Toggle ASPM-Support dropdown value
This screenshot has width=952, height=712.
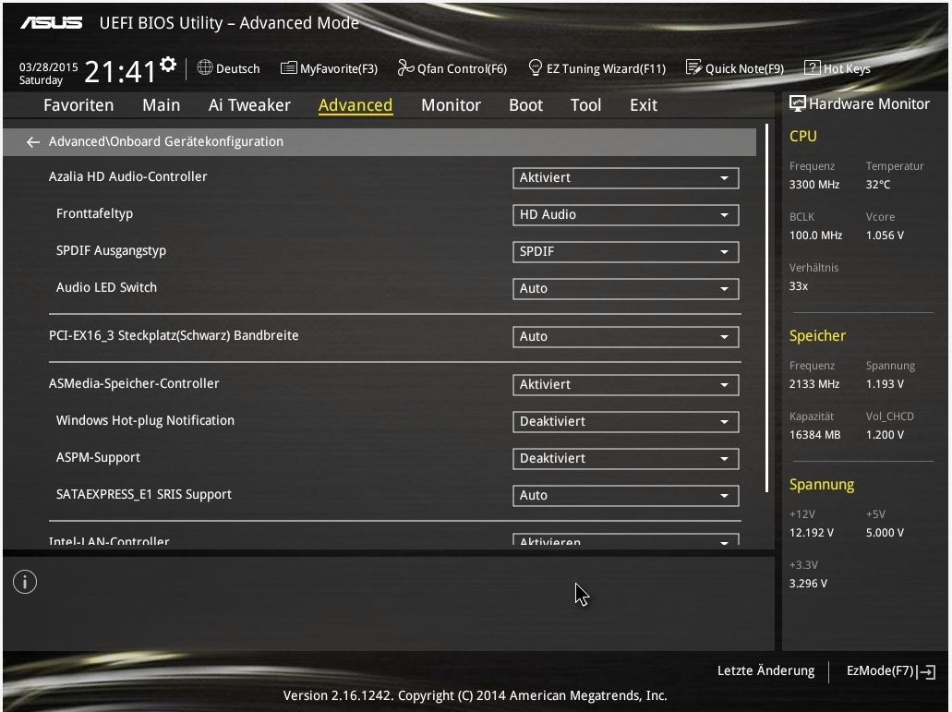click(x=625, y=459)
